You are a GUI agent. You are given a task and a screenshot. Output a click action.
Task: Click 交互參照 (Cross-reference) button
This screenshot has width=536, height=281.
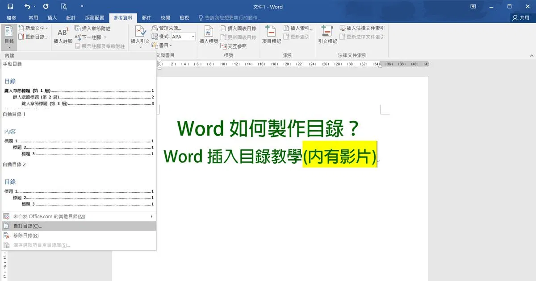pos(233,46)
